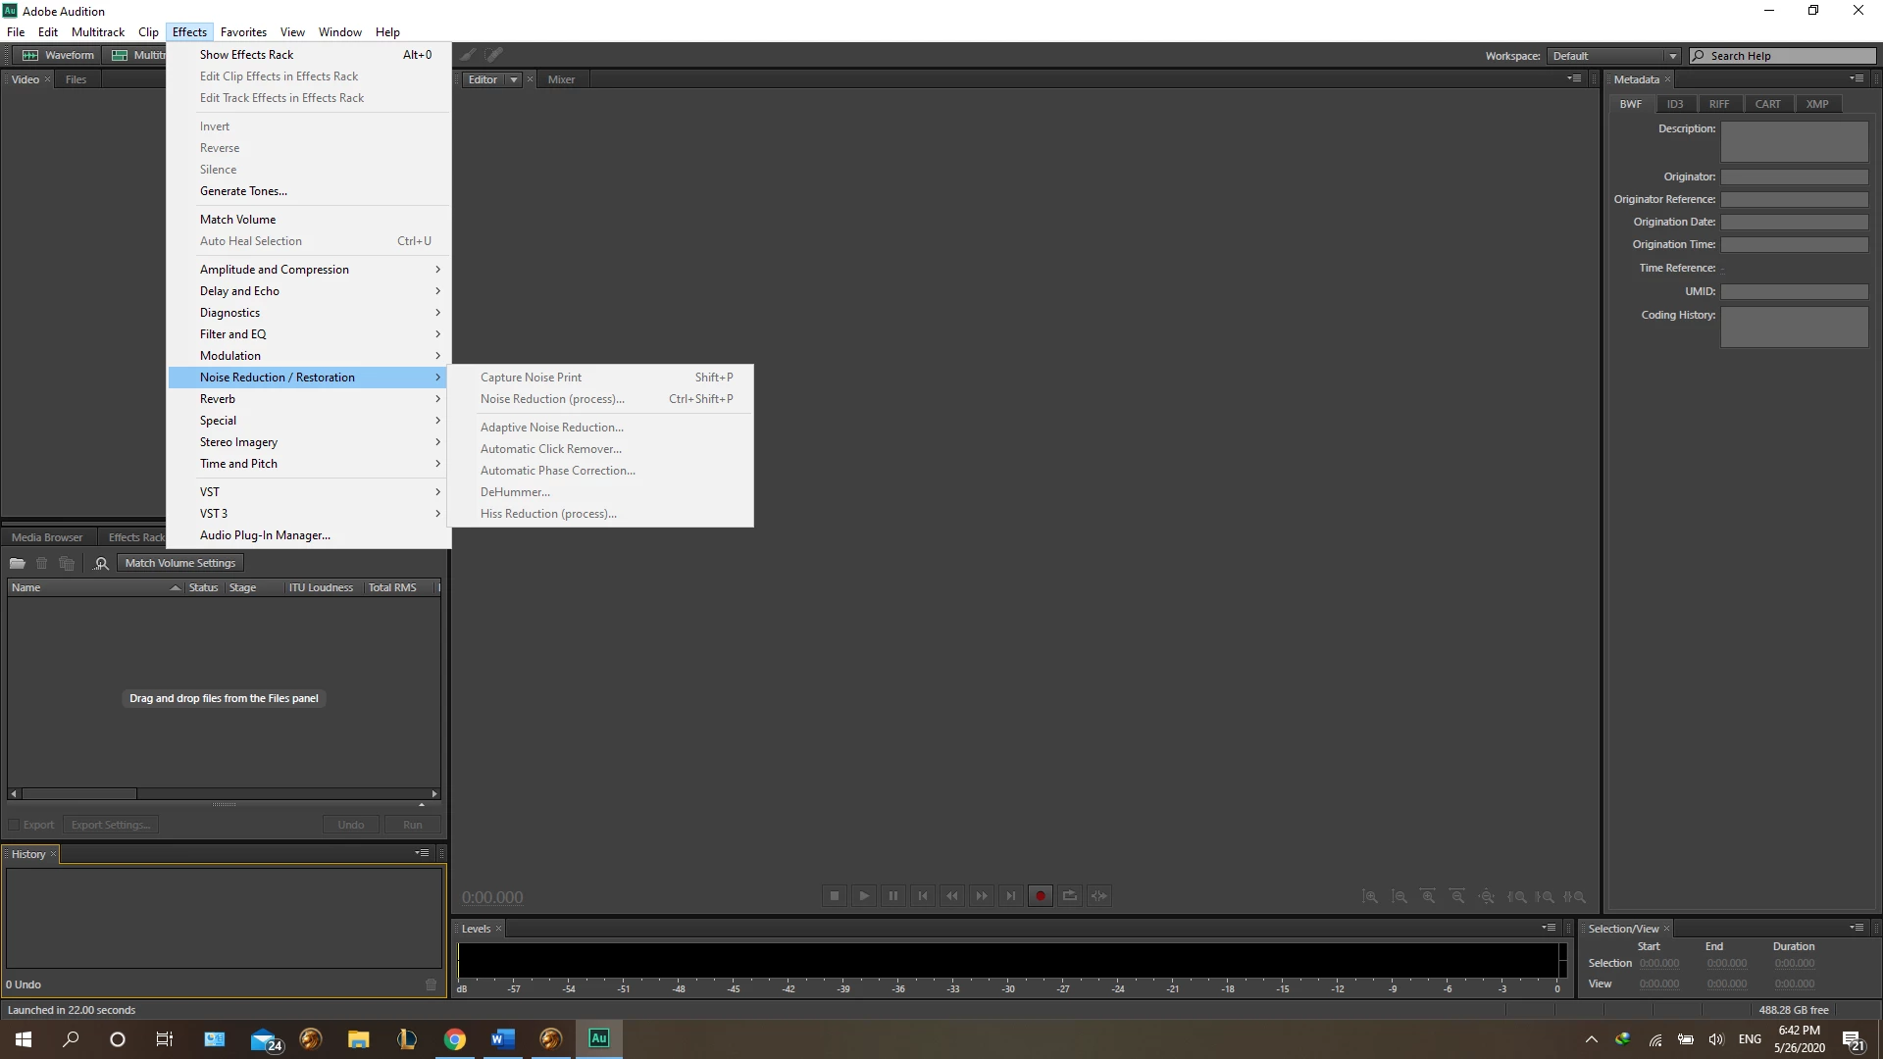
Task: Switch to the ID3 metadata tab
Action: pos(1675,104)
